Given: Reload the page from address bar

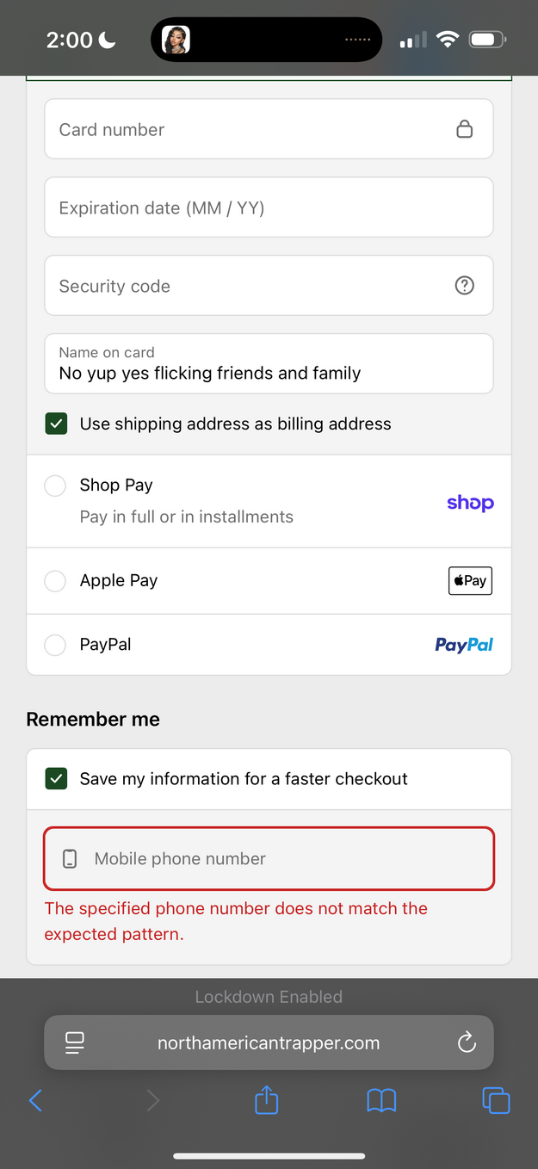Looking at the screenshot, I should point(467,1043).
